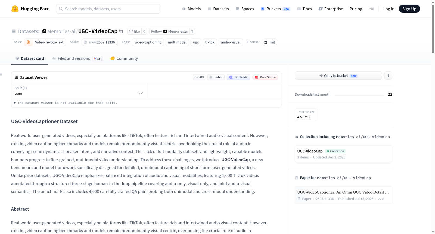
Task: Open the Memories-ai organization avatar icon
Action: [x=44, y=31]
